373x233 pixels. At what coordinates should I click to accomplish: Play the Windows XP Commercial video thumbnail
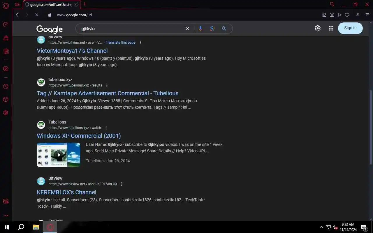pos(59,155)
